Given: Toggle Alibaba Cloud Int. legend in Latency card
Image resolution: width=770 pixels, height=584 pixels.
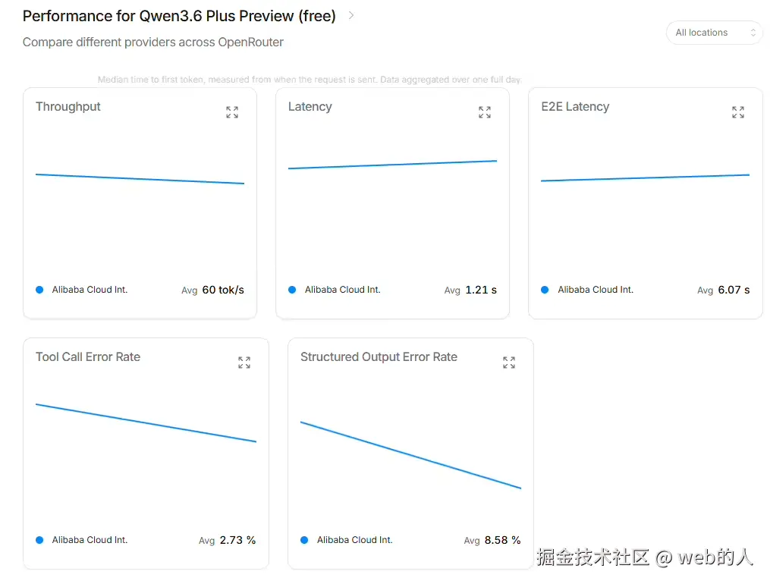Looking at the screenshot, I should [x=335, y=290].
